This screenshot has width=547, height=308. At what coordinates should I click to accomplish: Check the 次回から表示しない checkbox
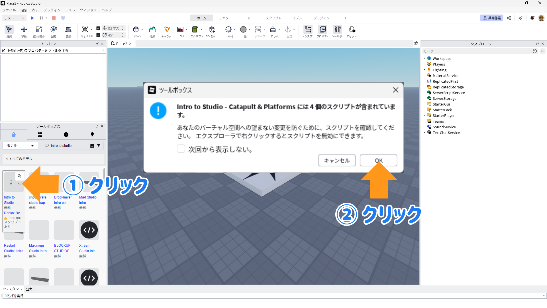tap(181, 149)
